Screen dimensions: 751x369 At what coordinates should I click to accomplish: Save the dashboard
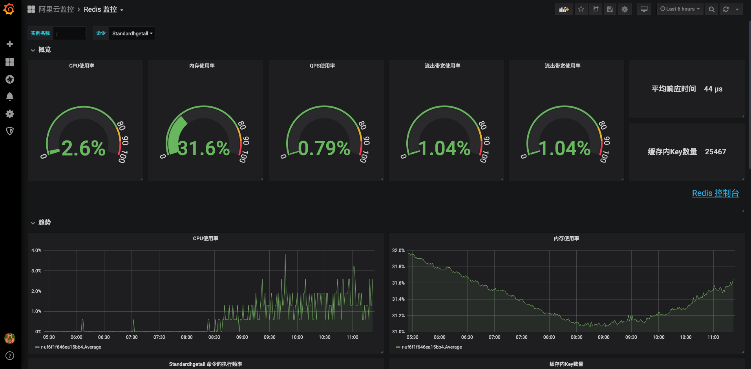pos(610,9)
